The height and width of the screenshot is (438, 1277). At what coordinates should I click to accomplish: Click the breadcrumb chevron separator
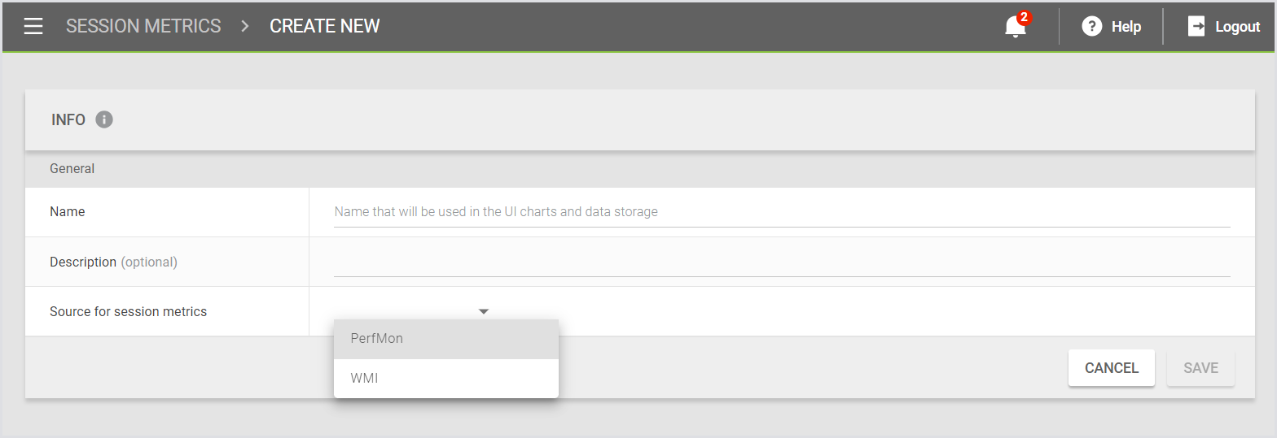tap(245, 26)
